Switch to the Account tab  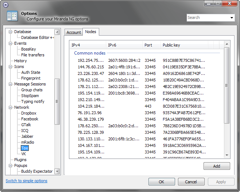pyautogui.click(x=73, y=32)
